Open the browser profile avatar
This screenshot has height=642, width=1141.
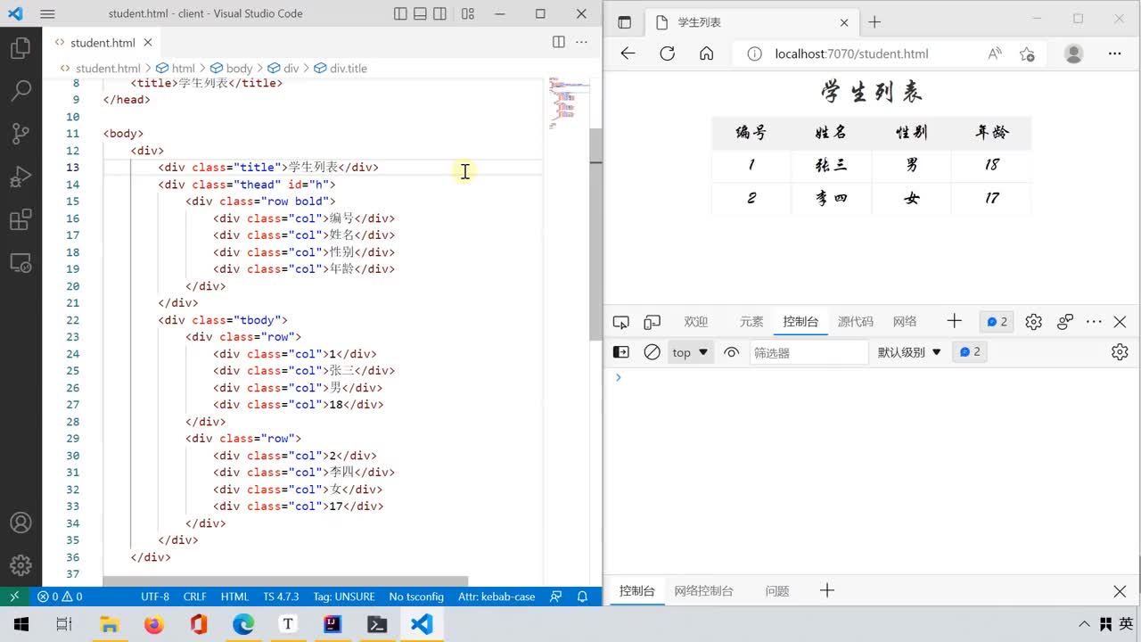point(1074,53)
